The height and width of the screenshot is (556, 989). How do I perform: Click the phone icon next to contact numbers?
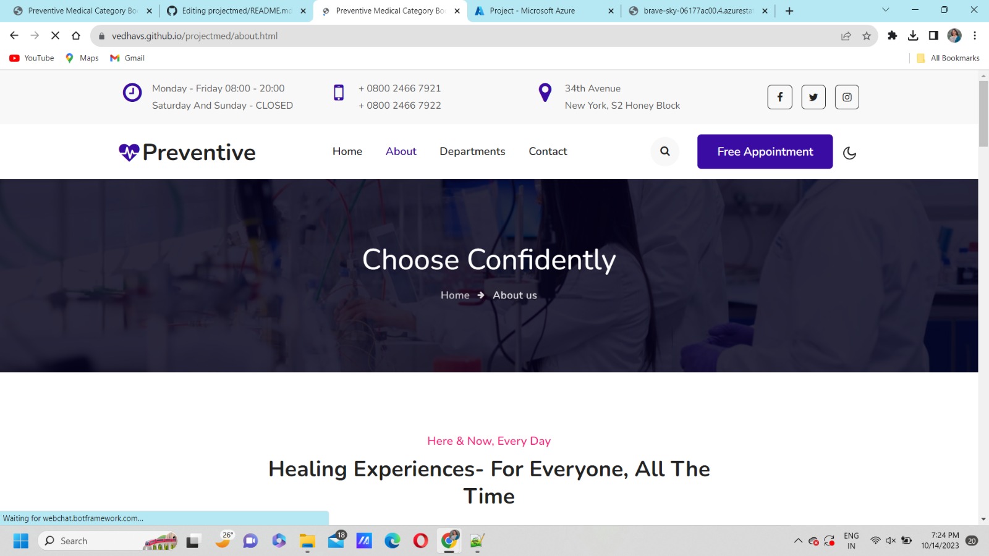338,93
